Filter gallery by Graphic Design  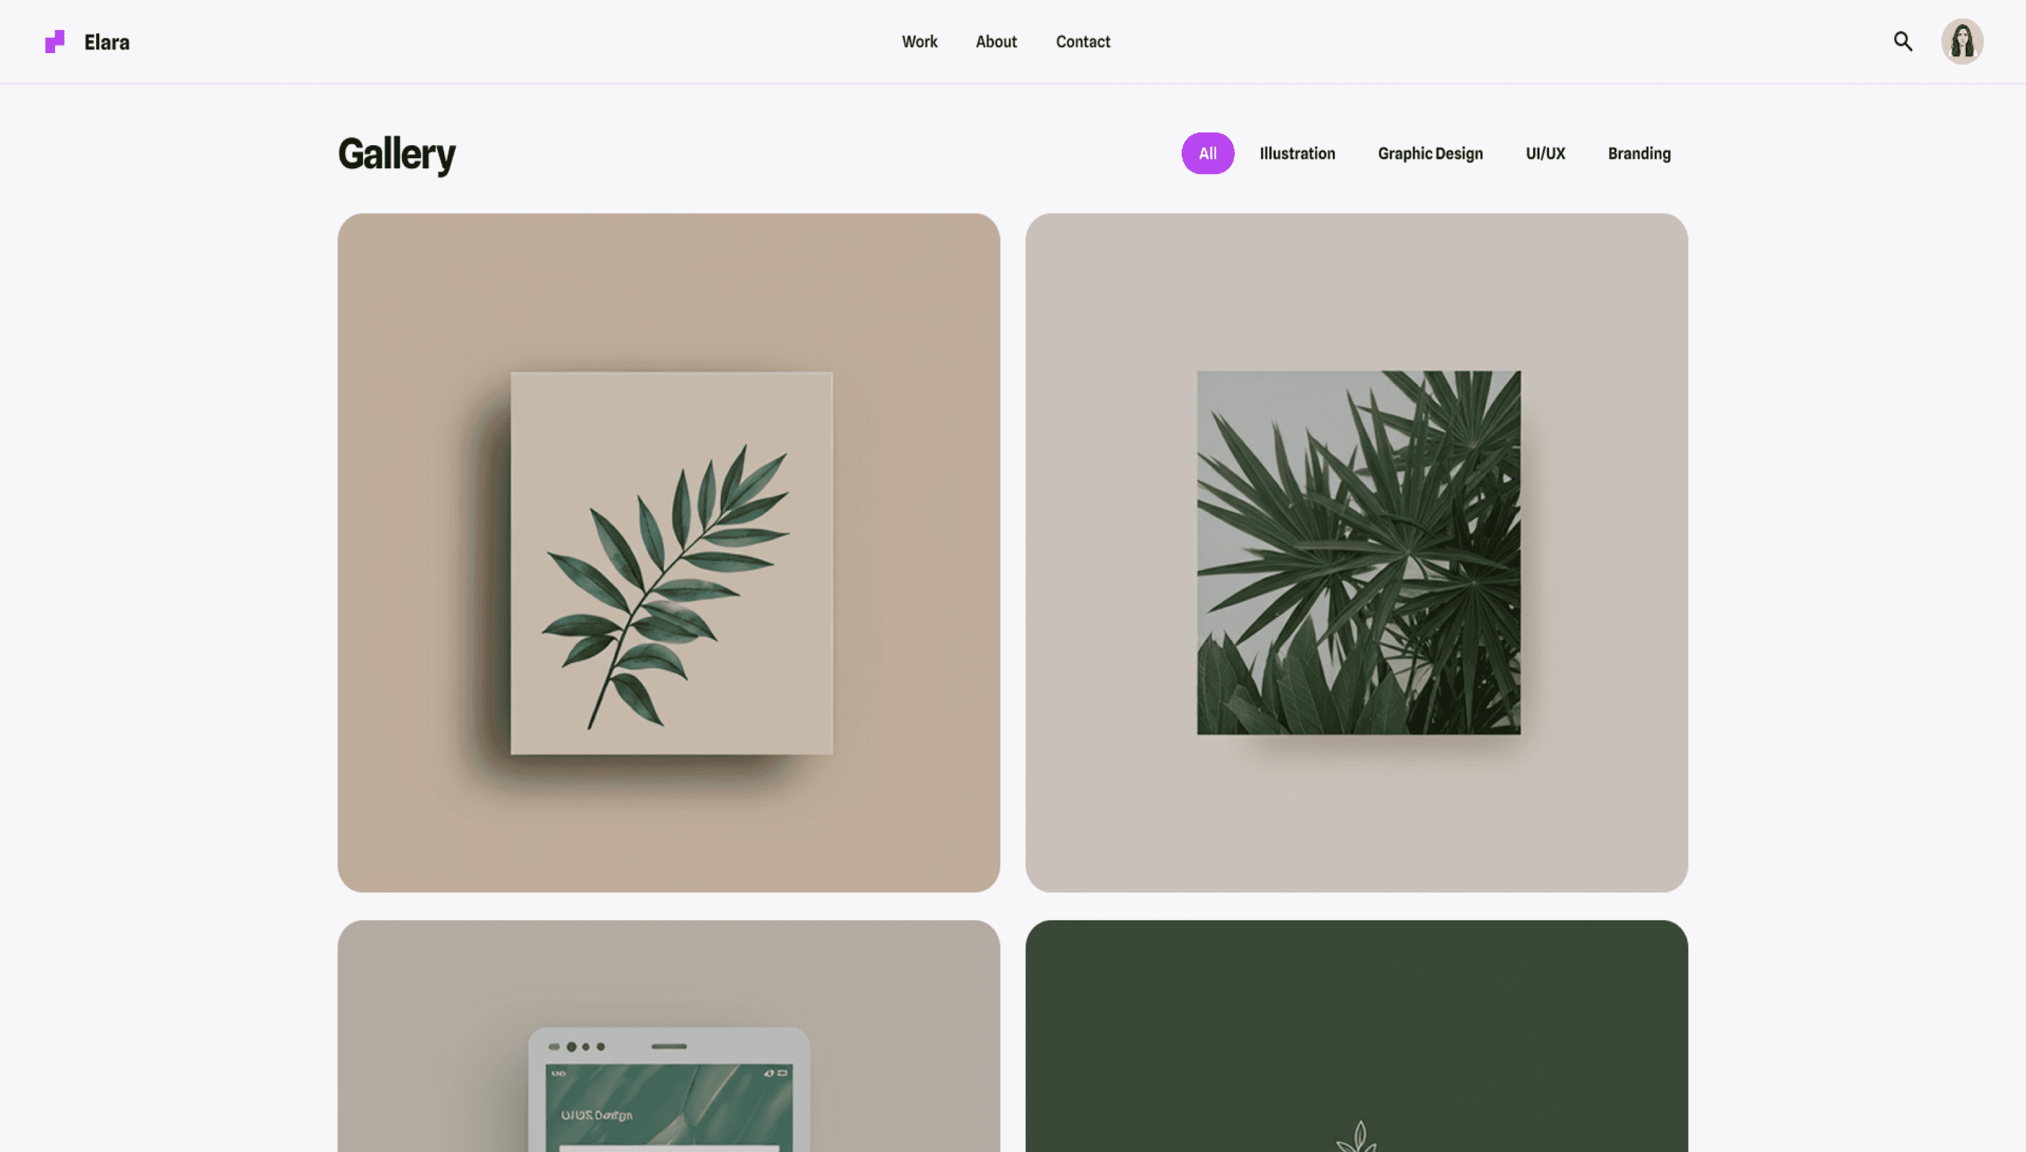[1429, 154]
